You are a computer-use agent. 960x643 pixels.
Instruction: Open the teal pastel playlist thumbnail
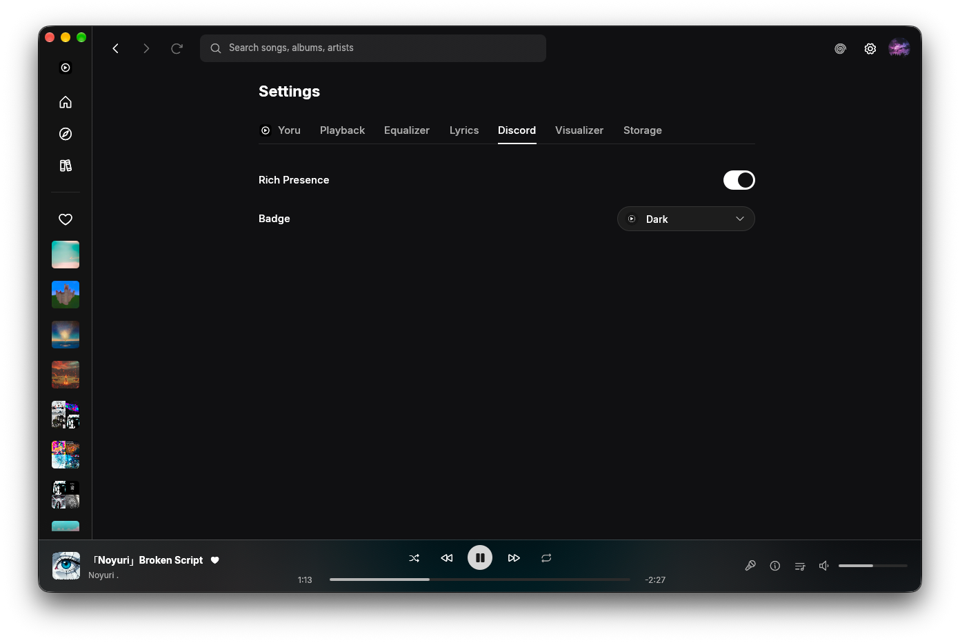click(66, 255)
